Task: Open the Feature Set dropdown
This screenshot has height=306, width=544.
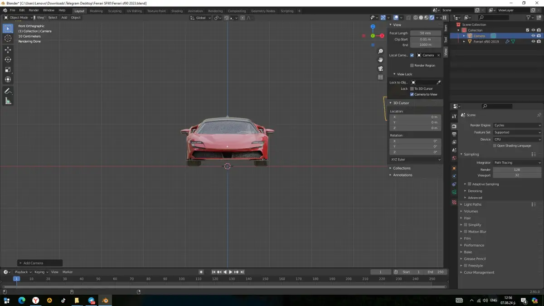Action: click(517, 132)
